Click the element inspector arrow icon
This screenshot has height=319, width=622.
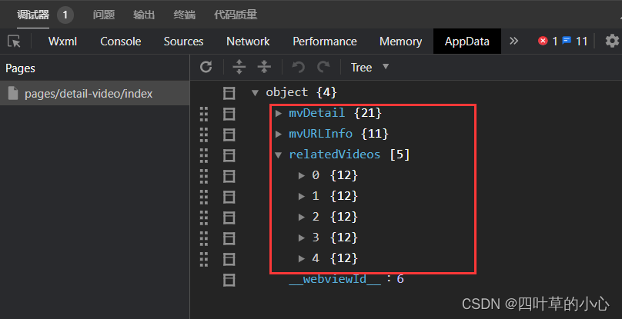[14, 42]
